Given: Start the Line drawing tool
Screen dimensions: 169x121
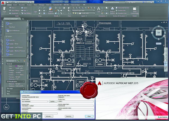Looking at the screenshot, I should [x=35, y=10].
